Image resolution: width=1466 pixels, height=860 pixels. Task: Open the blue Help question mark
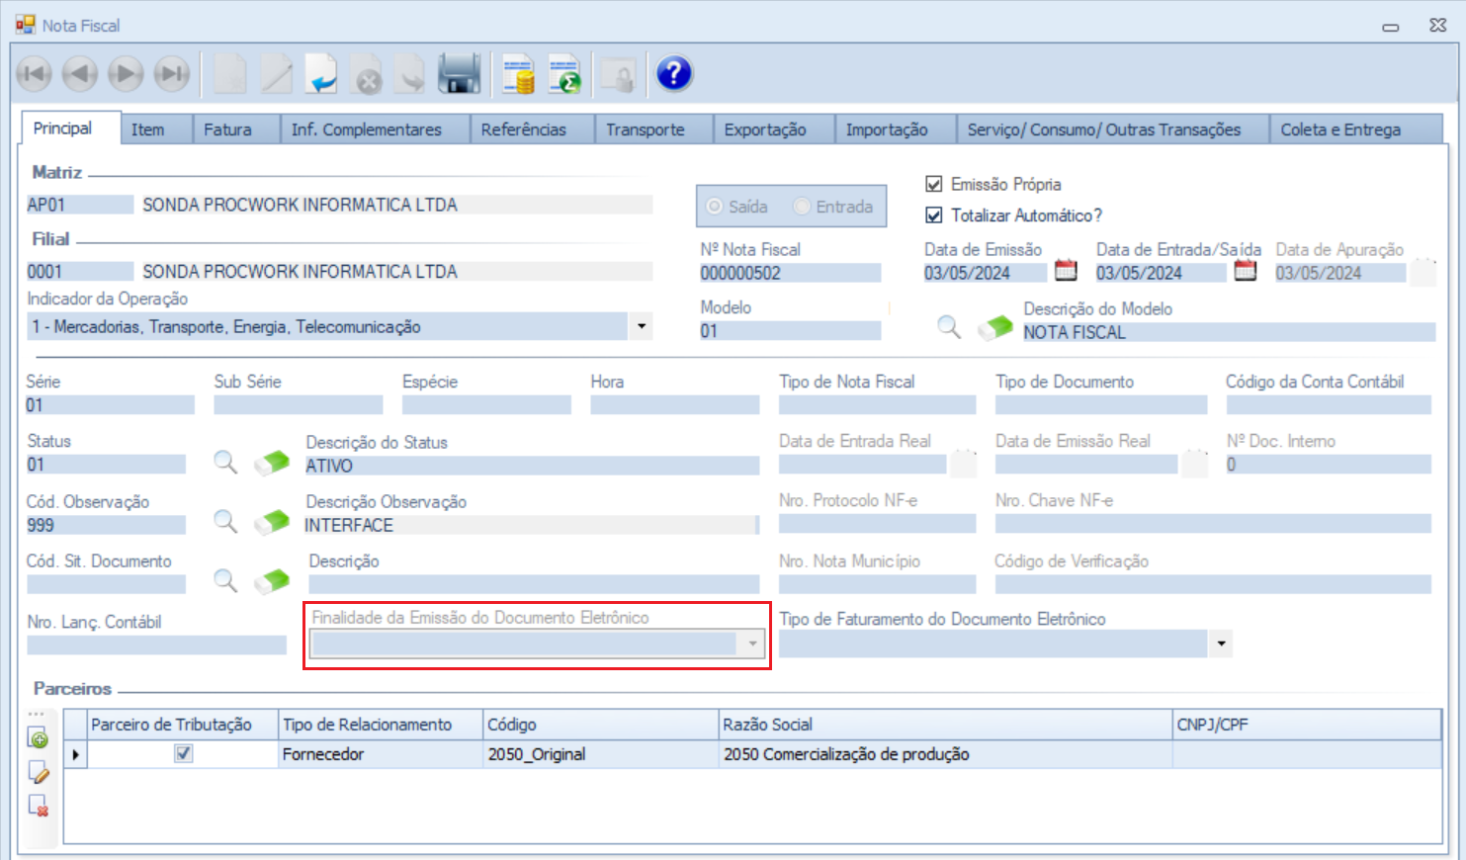pyautogui.click(x=674, y=74)
